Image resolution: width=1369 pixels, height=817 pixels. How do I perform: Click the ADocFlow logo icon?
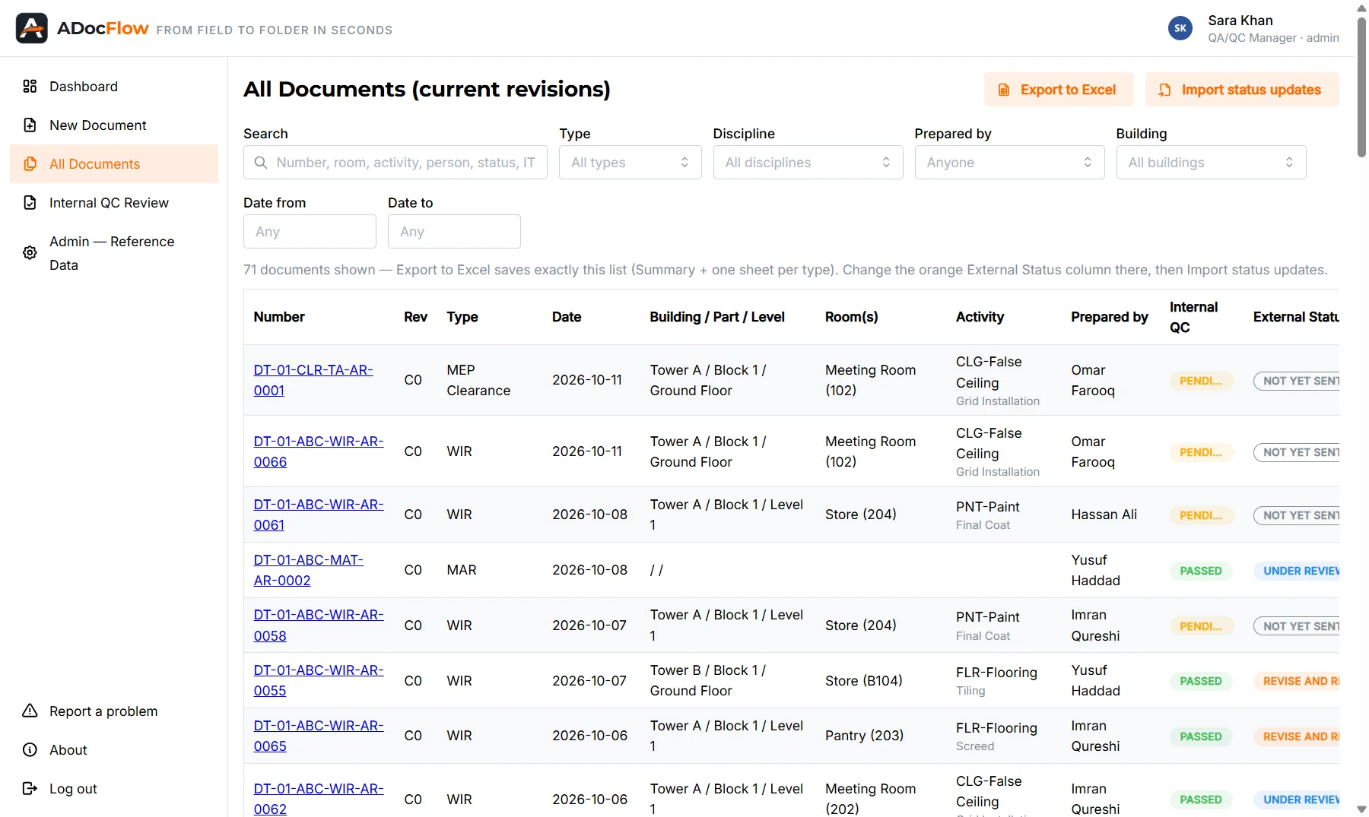[32, 28]
